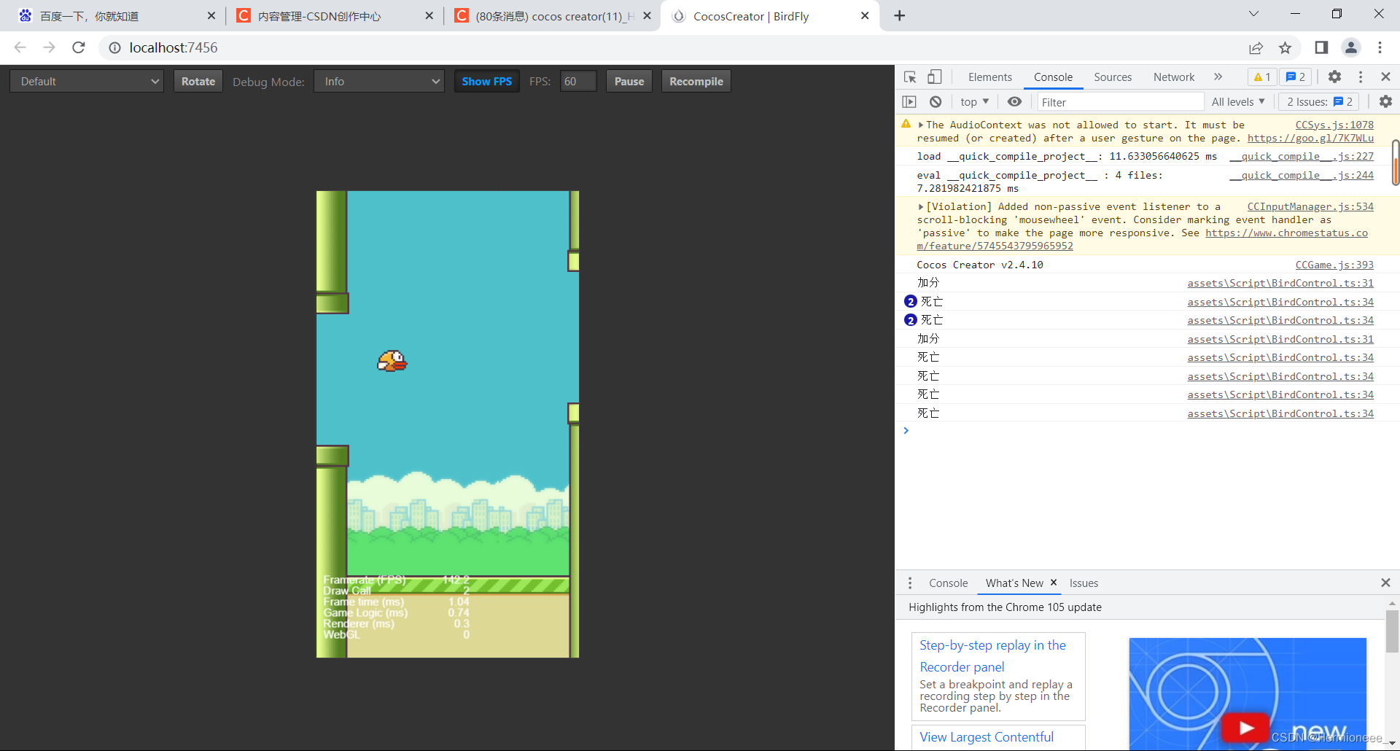The image size is (1400, 751).
Task: Switch to the Elements tab
Action: tap(989, 77)
